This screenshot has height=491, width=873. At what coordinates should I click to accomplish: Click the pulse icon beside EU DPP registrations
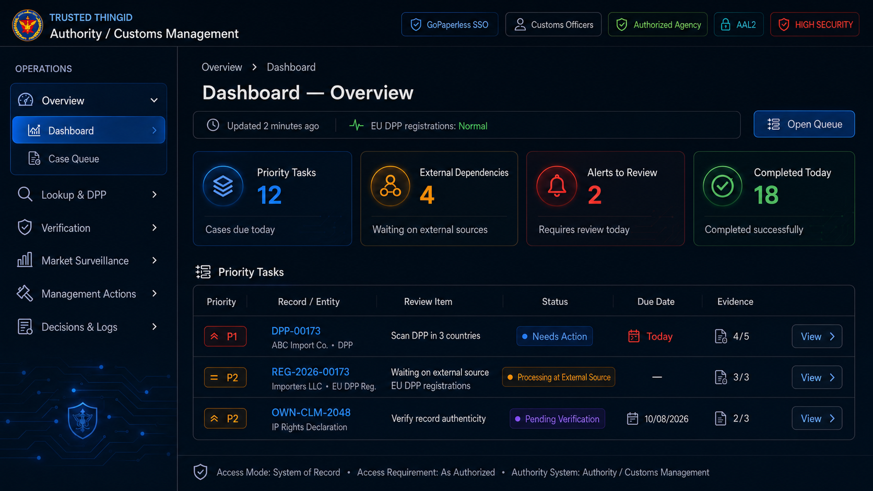pyautogui.click(x=356, y=125)
